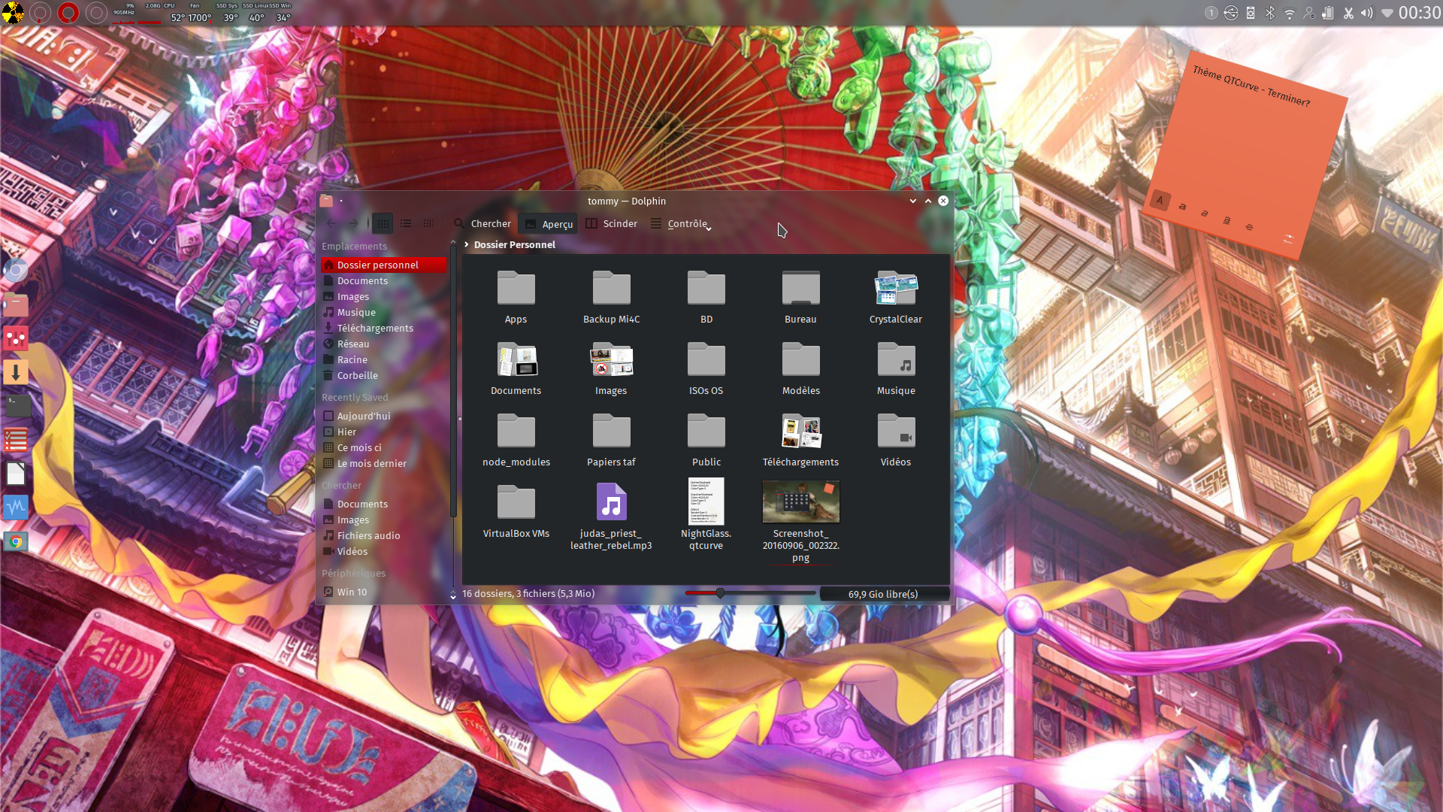Click the 69,9 Gio libre(s) space indicator

[883, 594]
